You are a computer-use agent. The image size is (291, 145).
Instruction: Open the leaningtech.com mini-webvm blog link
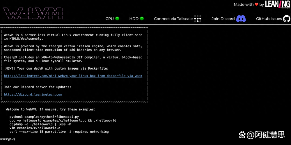tap(73, 76)
